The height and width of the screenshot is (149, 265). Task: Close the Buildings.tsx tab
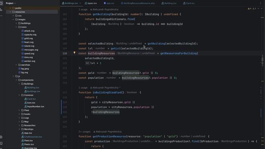tap(80, 3)
